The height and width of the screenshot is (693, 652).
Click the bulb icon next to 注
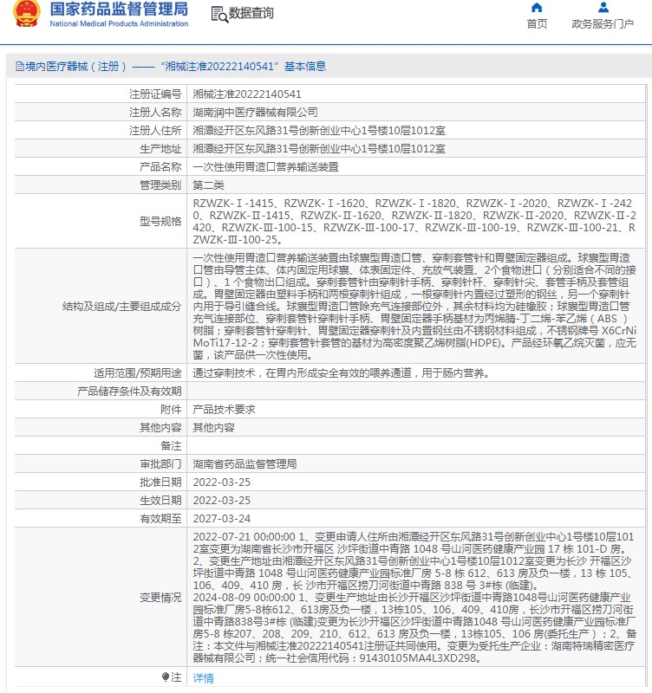[x=166, y=677]
